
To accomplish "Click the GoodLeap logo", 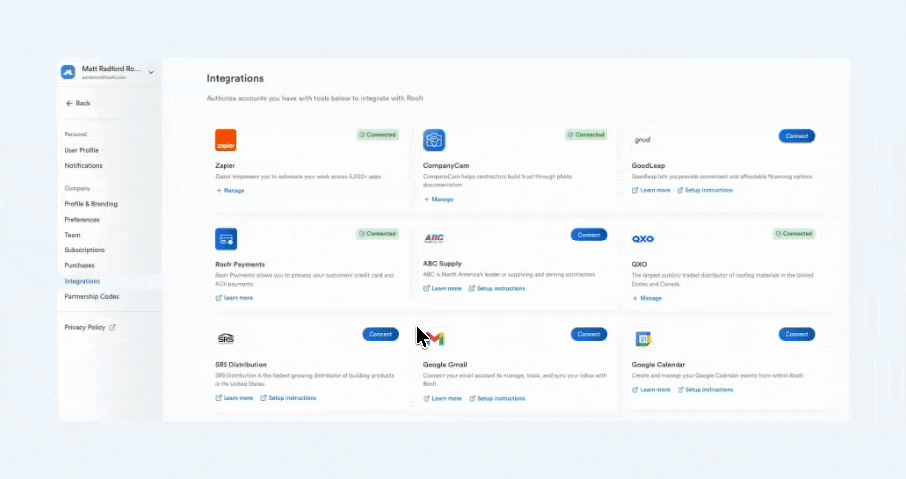I will tap(642, 140).
